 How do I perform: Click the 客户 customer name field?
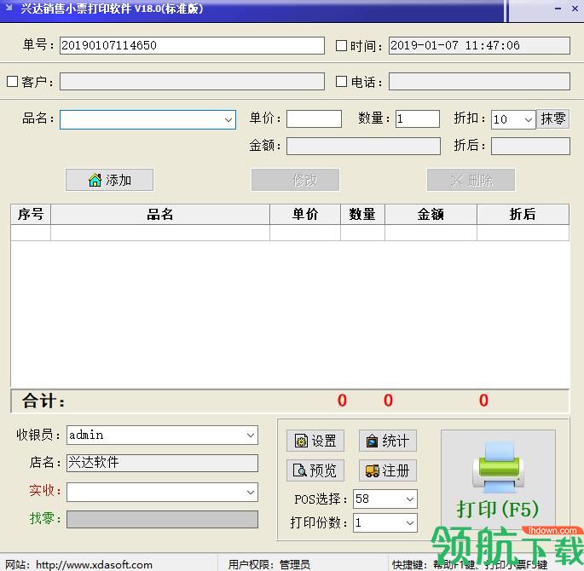pyautogui.click(x=192, y=81)
